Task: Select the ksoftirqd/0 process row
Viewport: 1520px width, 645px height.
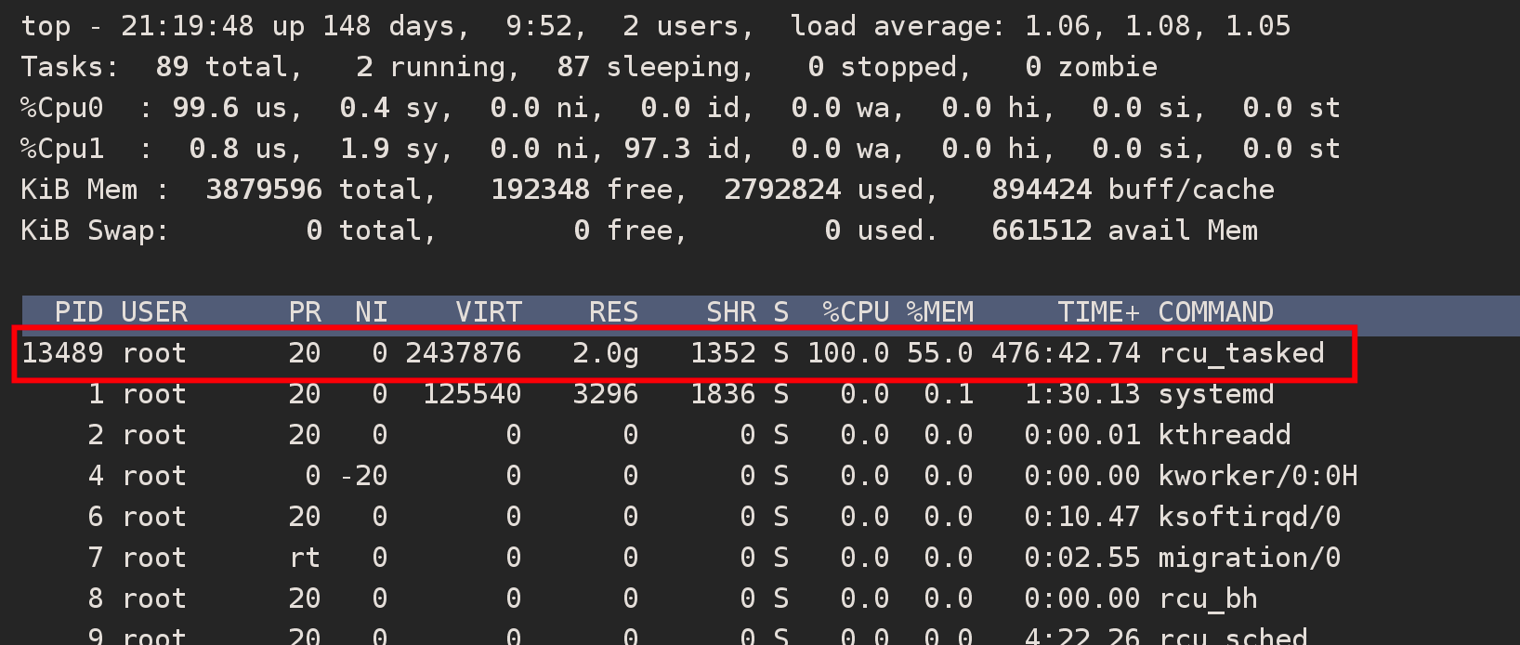Action: [x=1249, y=517]
